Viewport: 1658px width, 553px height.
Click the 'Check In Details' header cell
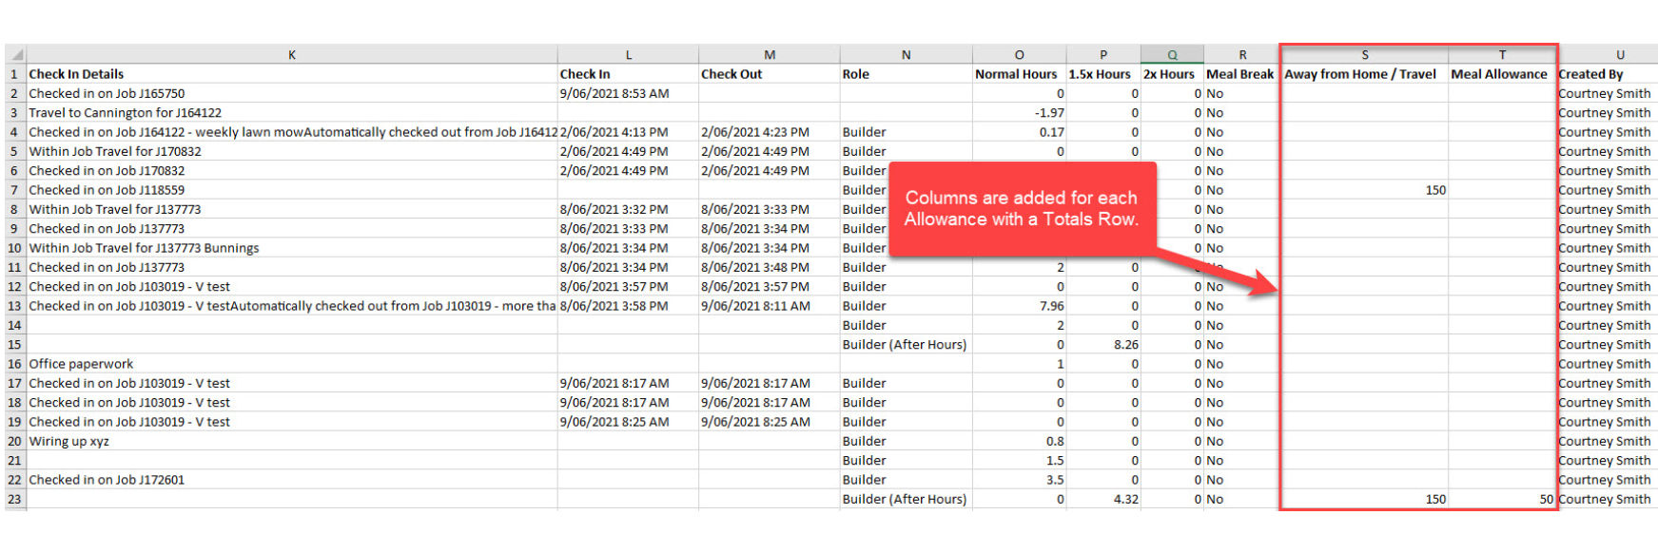click(x=77, y=74)
